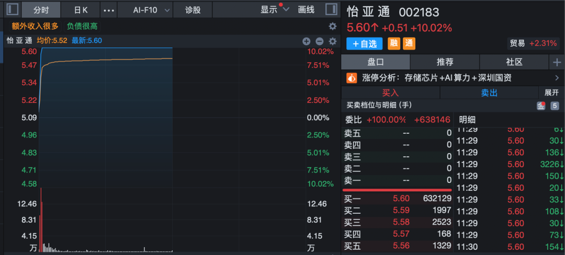Toggle the 5-level depth button

555,106
